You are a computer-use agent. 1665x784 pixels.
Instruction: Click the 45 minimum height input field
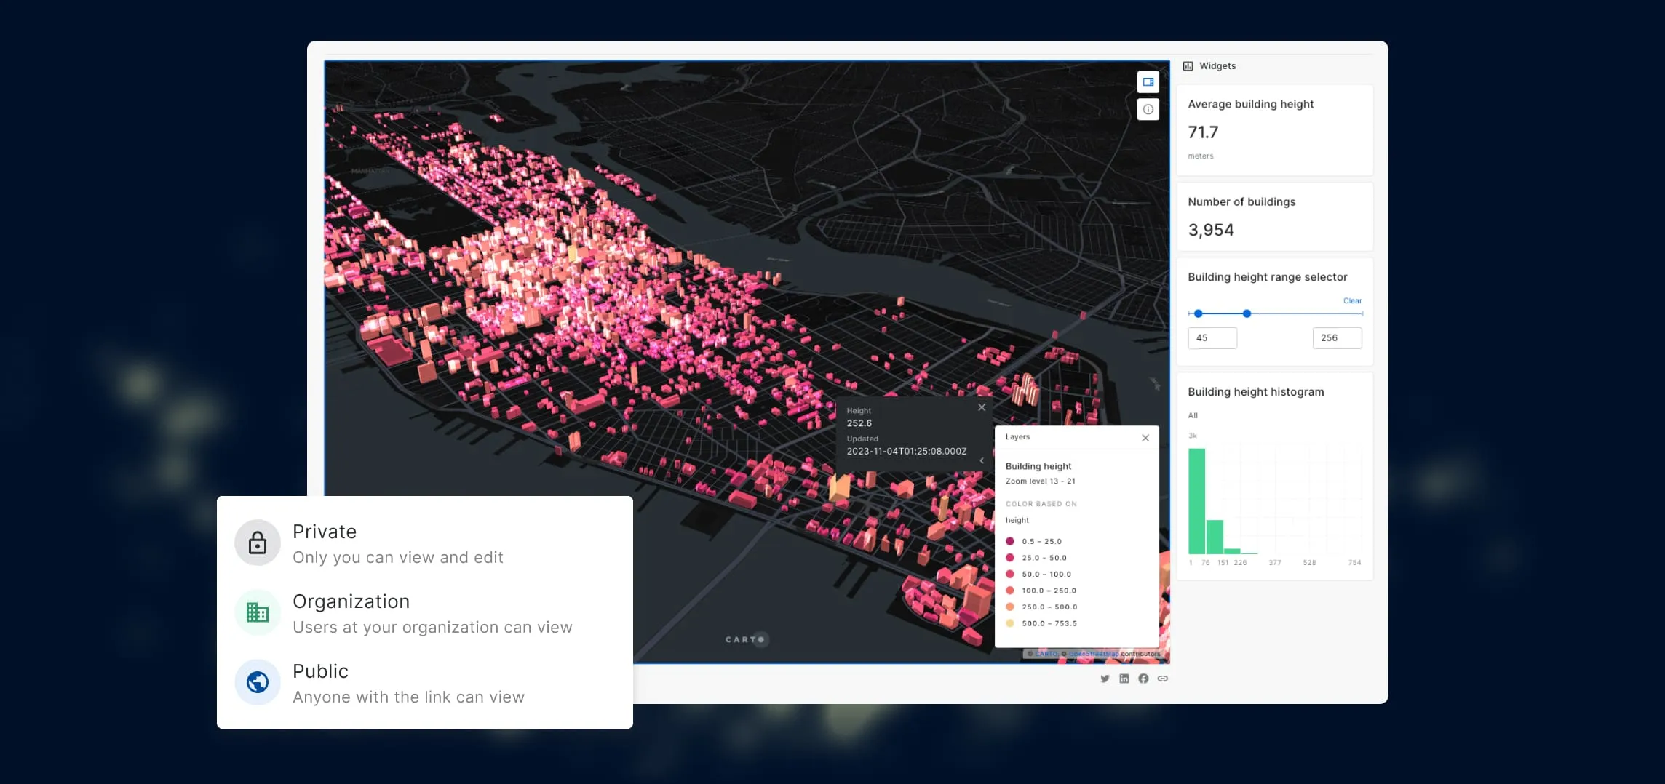click(1212, 337)
